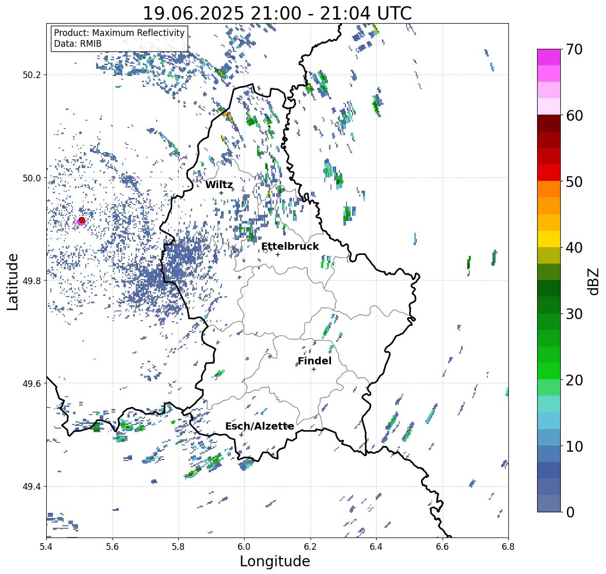
Task: Click longitude tick label 6.2
Action: tap(310, 546)
